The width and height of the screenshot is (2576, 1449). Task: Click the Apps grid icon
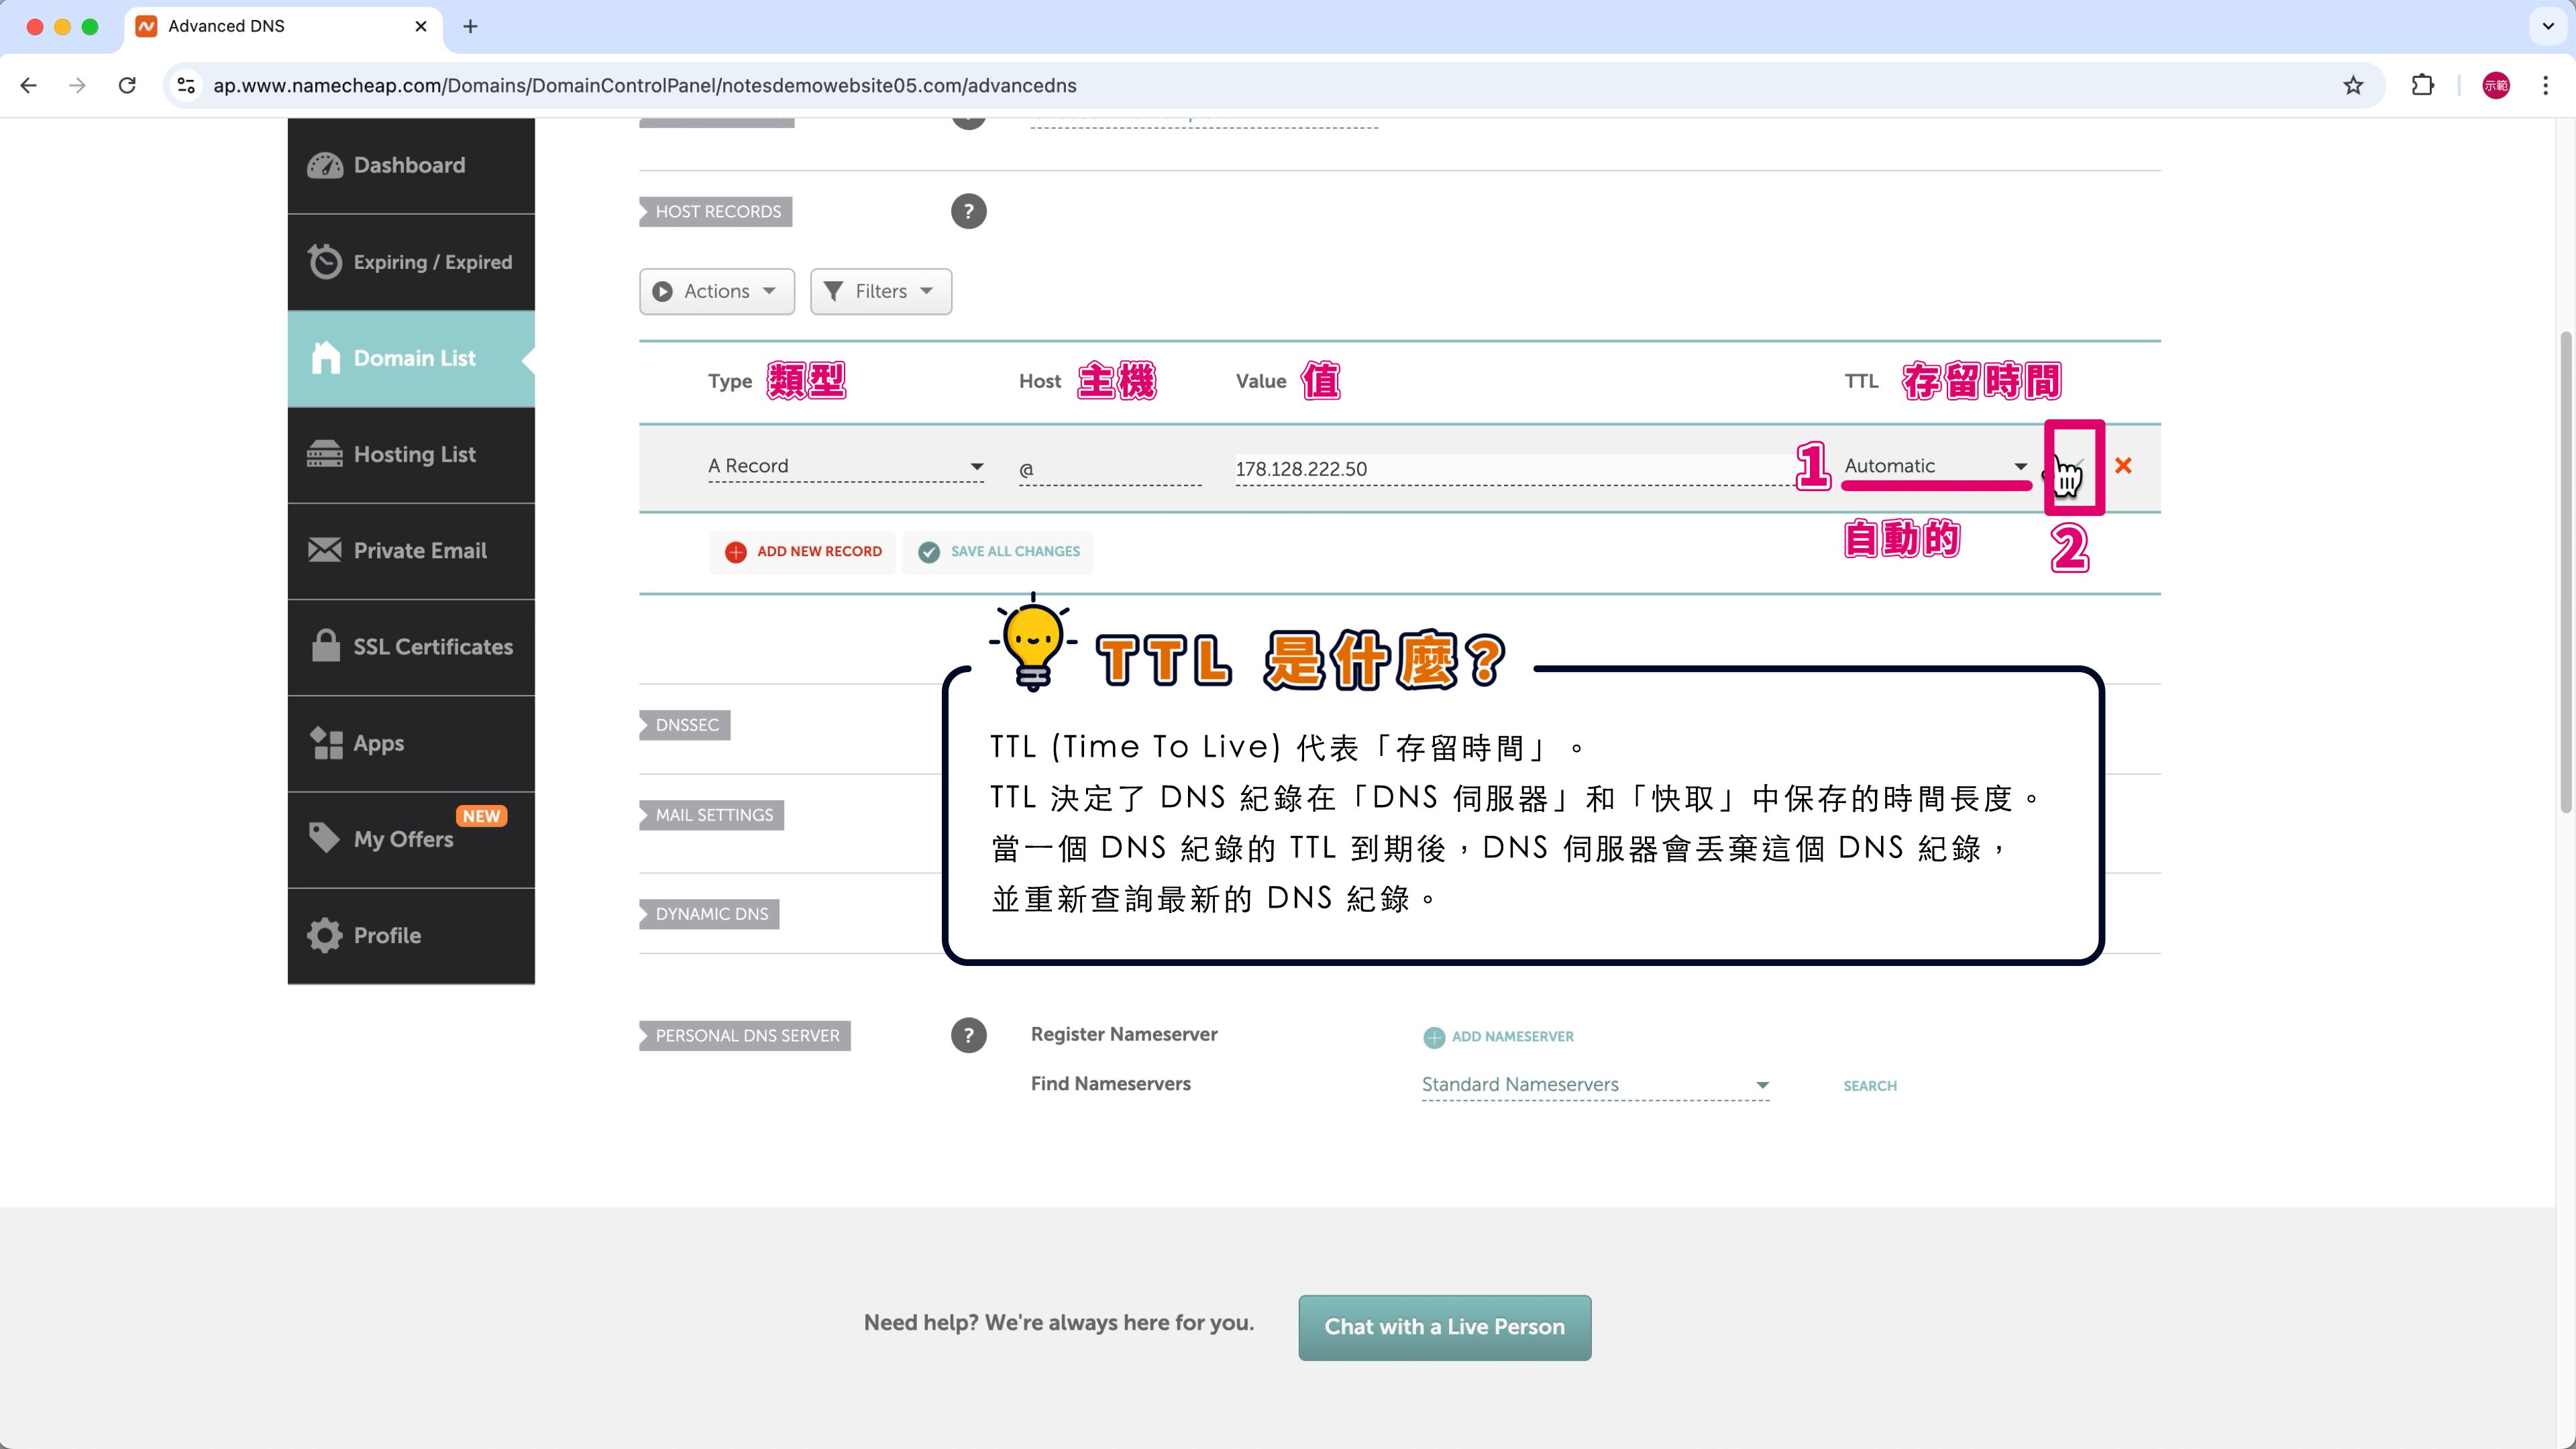tap(324, 743)
